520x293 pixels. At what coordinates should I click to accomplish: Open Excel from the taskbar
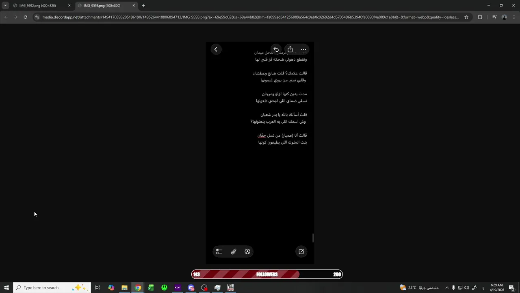(x=151, y=288)
